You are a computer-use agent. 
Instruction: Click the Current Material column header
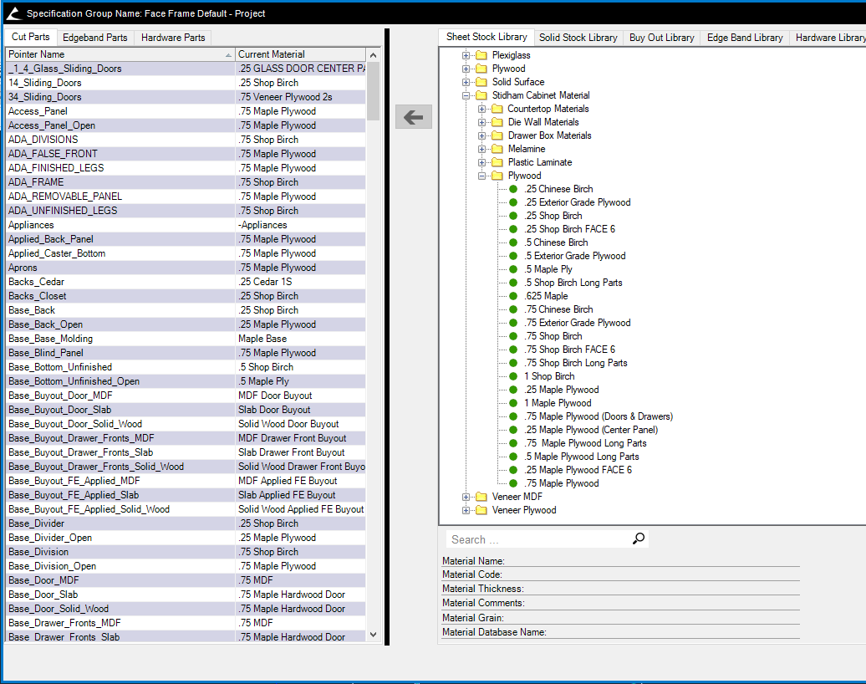click(300, 54)
